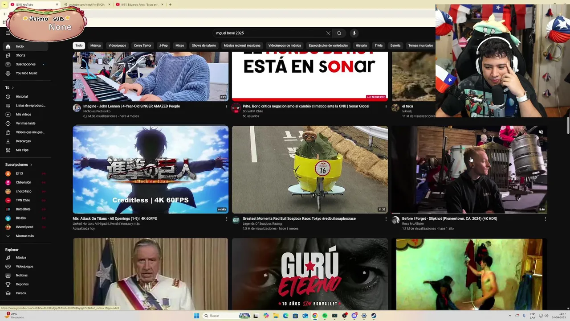570x321 pixels.
Task: Select the J-Pop filter chip
Action: tap(163, 45)
